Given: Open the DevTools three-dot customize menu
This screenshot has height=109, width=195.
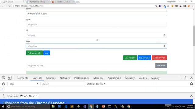Looking at the screenshot, I should pos(185,78).
